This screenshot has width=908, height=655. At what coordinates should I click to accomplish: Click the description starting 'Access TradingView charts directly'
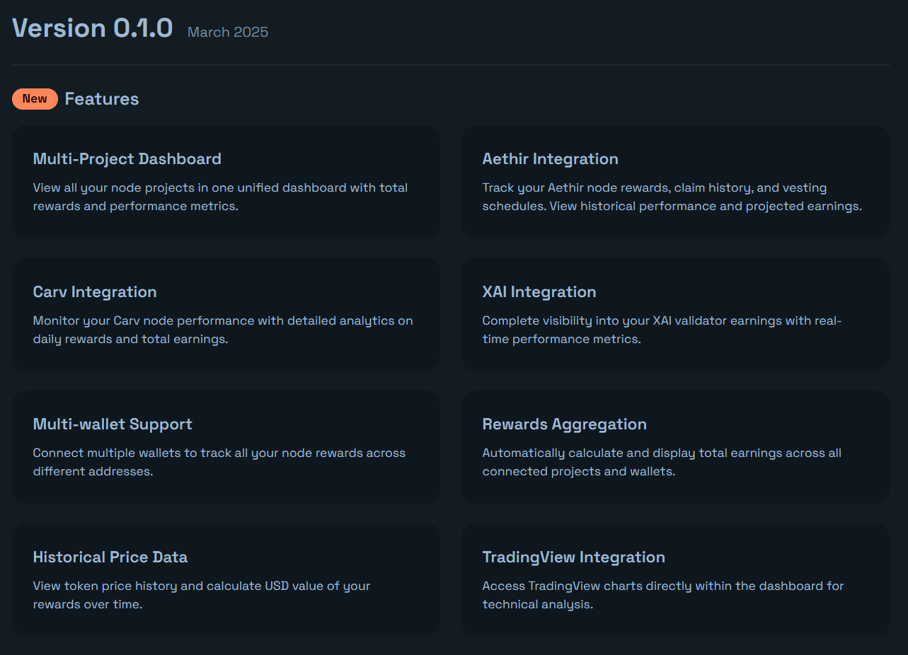[663, 595]
